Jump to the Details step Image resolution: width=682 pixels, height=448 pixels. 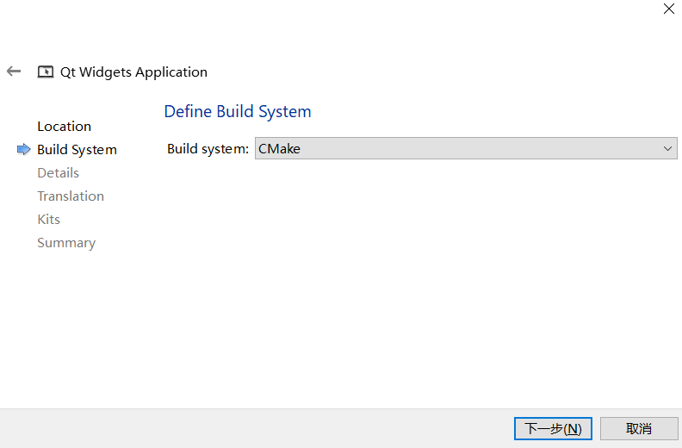[59, 173]
